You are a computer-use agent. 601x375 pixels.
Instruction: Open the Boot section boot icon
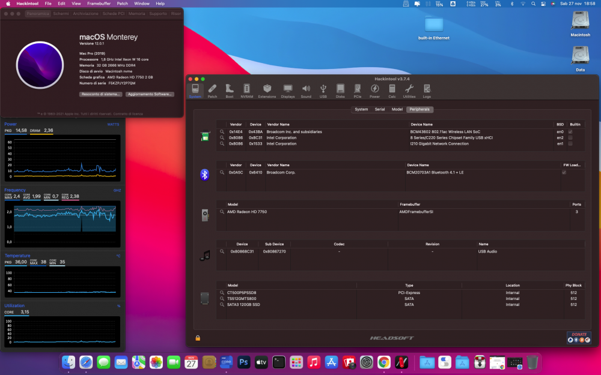(x=229, y=91)
